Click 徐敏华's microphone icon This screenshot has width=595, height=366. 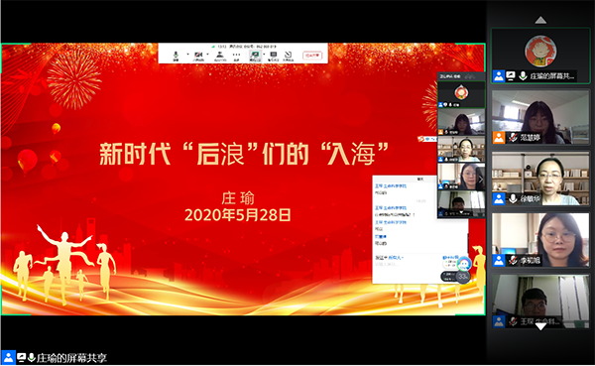pyautogui.click(x=513, y=198)
